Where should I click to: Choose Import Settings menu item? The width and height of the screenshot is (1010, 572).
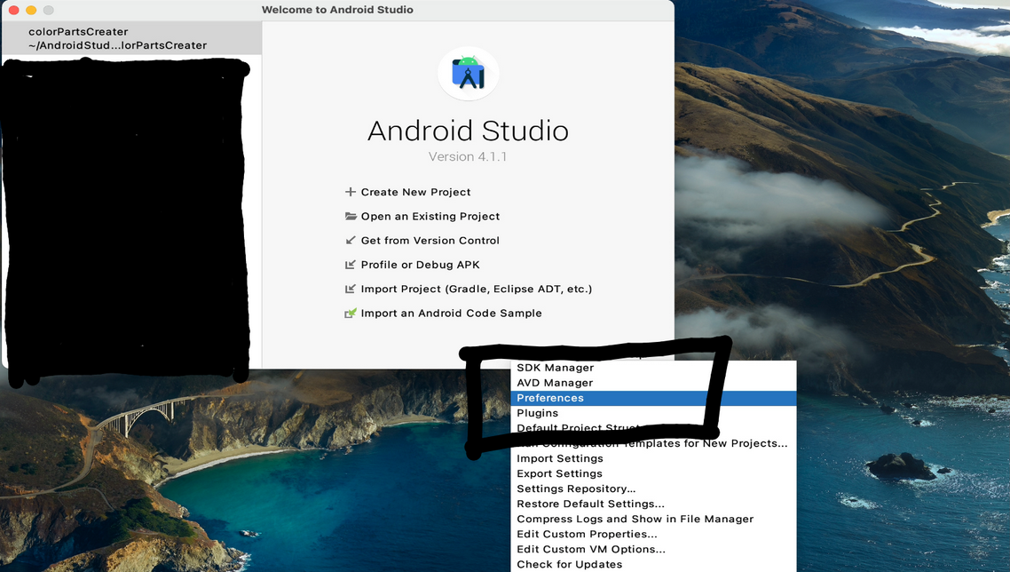653,458
